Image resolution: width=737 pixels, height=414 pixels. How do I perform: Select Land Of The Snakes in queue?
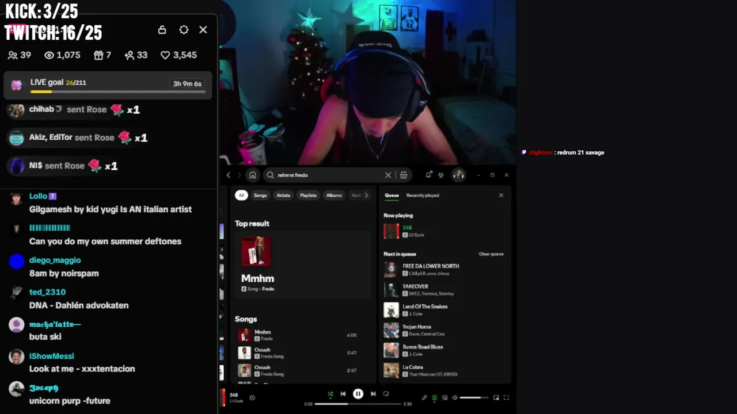pos(443,309)
